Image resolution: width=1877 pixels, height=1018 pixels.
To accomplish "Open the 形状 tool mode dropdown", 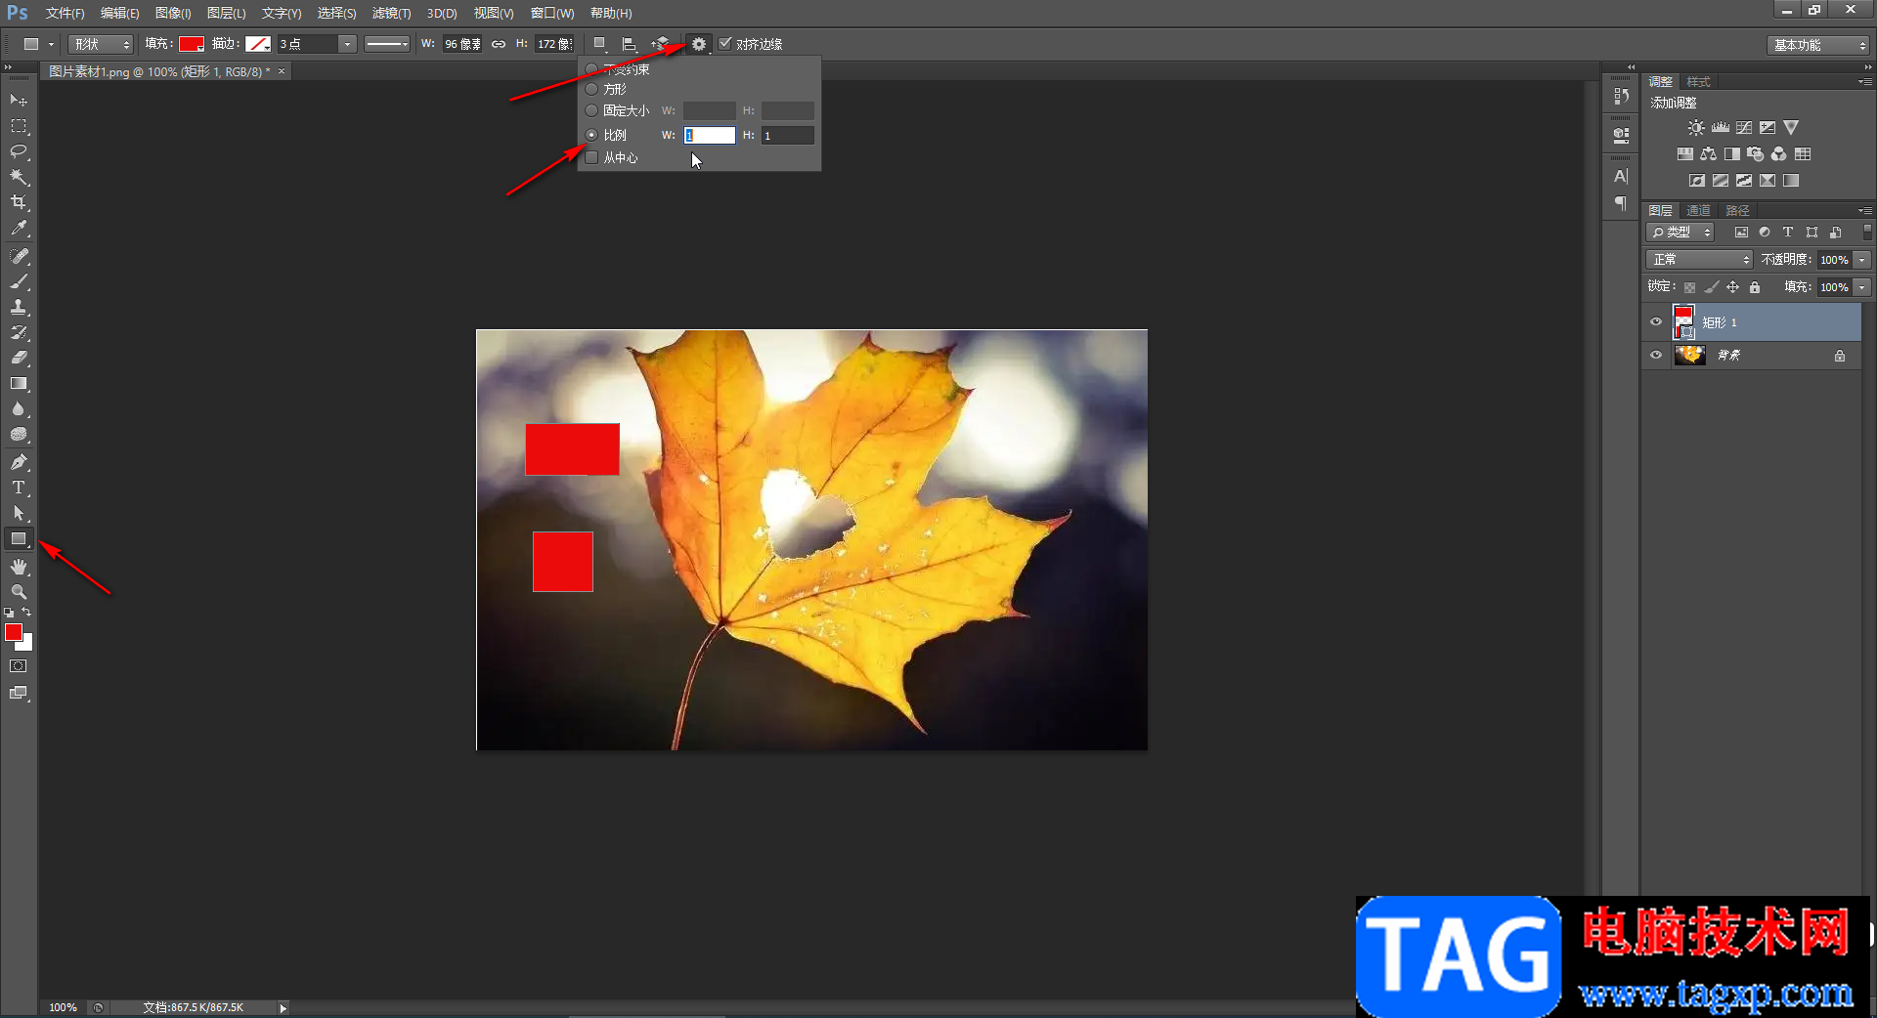I will (x=101, y=44).
